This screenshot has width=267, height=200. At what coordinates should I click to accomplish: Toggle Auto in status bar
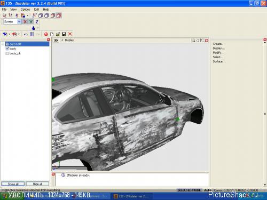[208, 190]
